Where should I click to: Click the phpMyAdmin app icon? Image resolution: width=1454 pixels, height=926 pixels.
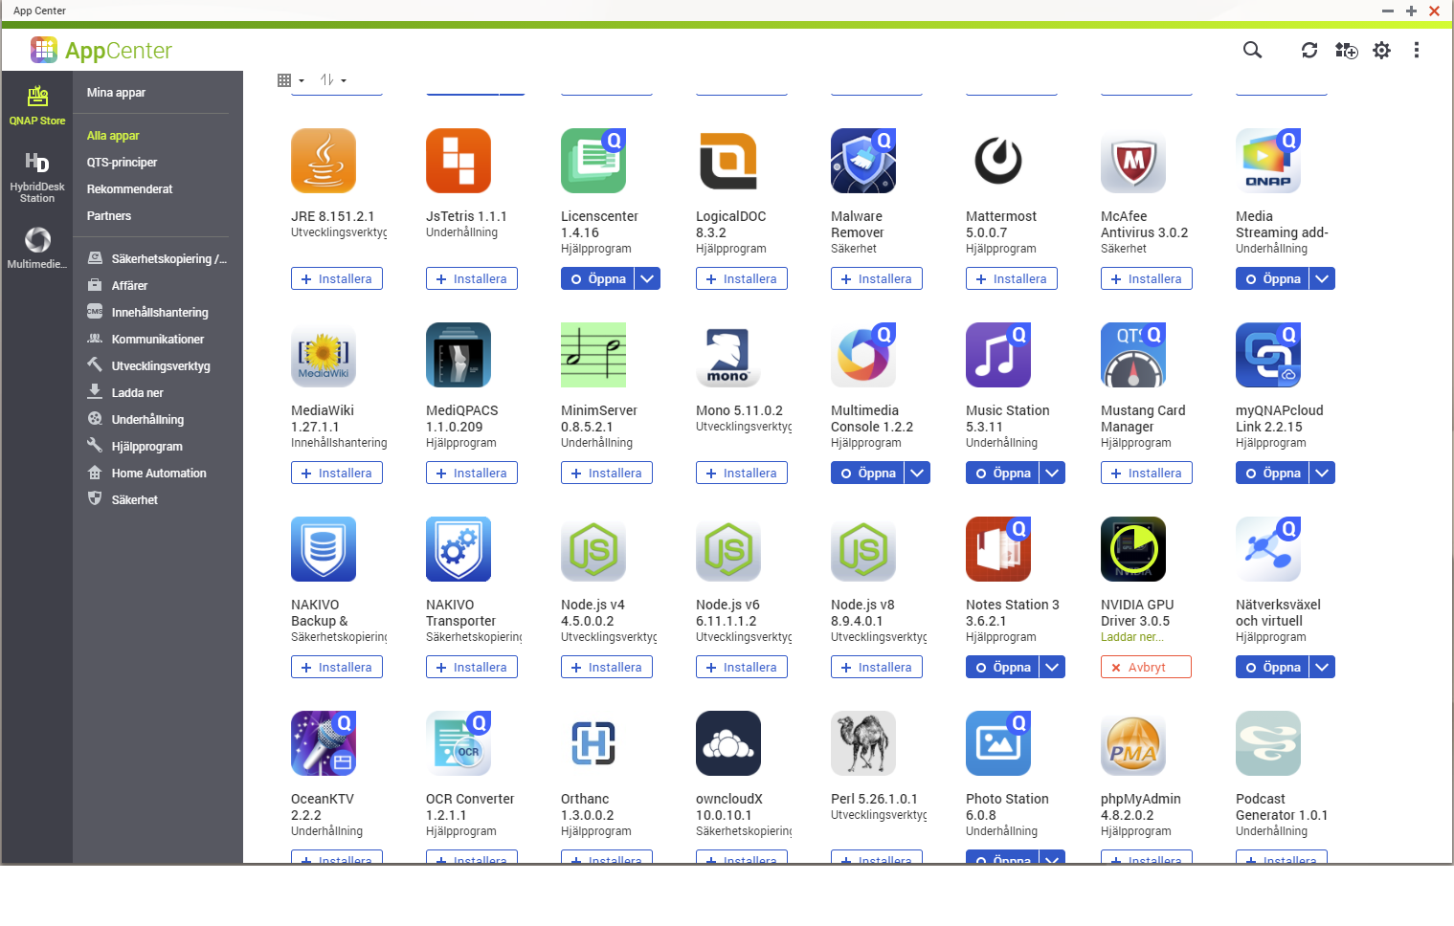[x=1133, y=743]
